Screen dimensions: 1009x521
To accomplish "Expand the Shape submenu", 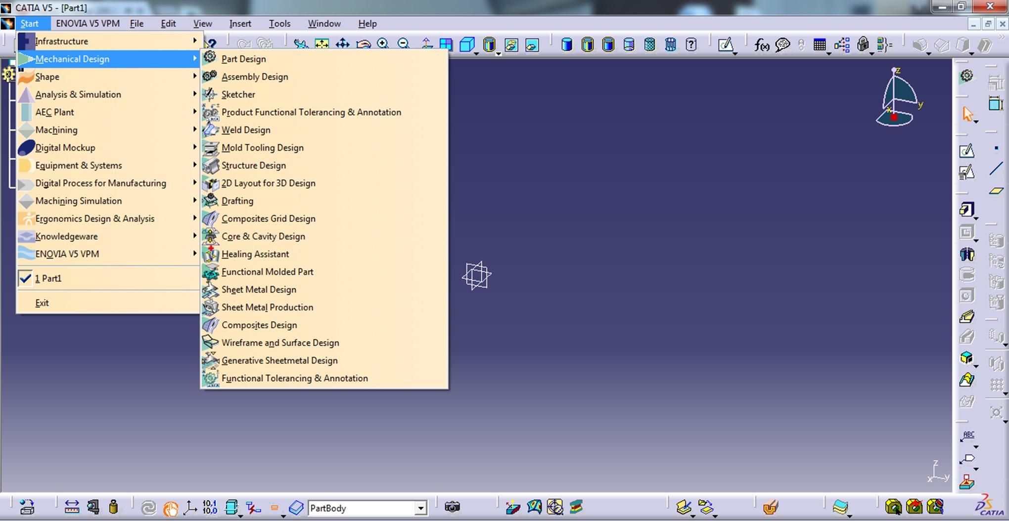I will click(108, 77).
